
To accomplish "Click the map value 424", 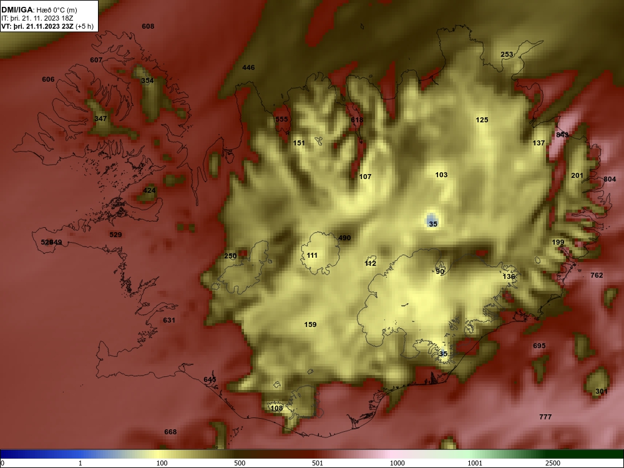I will click(x=149, y=190).
